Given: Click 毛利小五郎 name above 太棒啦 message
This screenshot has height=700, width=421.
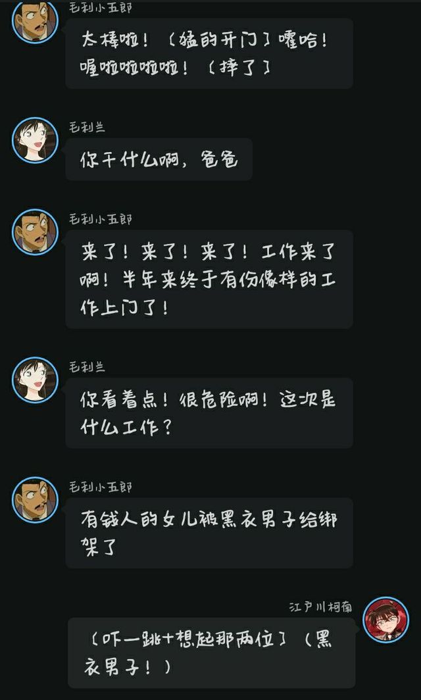Looking at the screenshot, I should coord(101,8).
